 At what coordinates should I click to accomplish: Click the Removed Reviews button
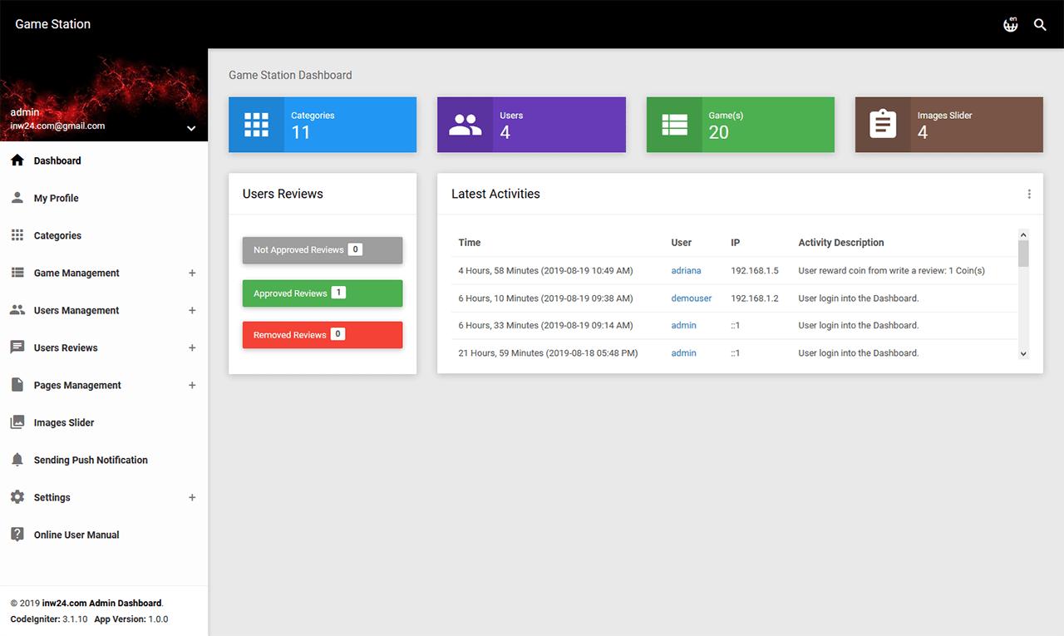(323, 335)
